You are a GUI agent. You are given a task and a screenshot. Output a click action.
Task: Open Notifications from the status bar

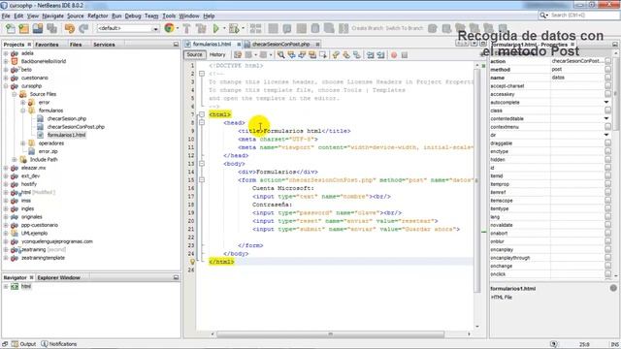(x=59, y=344)
